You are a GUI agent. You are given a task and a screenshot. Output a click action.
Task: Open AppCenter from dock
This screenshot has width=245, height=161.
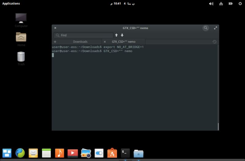point(112,153)
